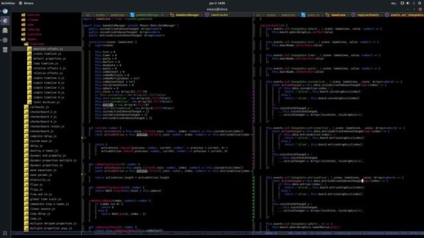Click the JS icon beside checkerboard rotate.js

[26, 126]
